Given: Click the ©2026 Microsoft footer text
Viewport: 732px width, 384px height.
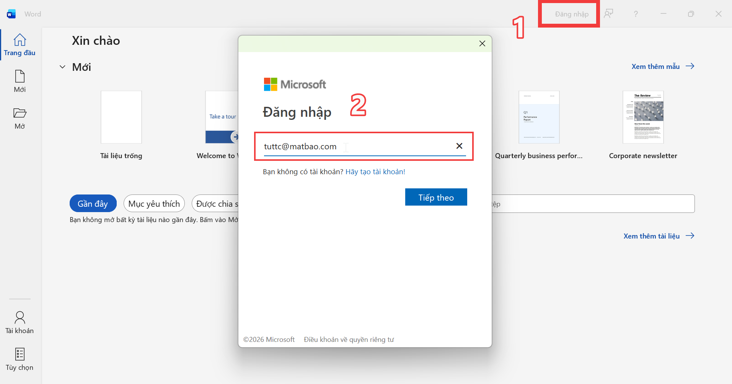Looking at the screenshot, I should [x=269, y=340].
